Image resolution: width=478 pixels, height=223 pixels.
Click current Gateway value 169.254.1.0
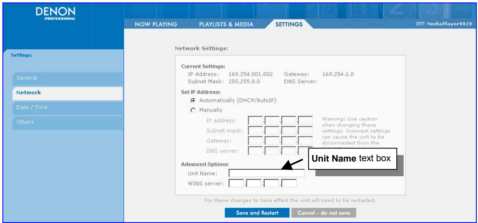(x=338, y=74)
